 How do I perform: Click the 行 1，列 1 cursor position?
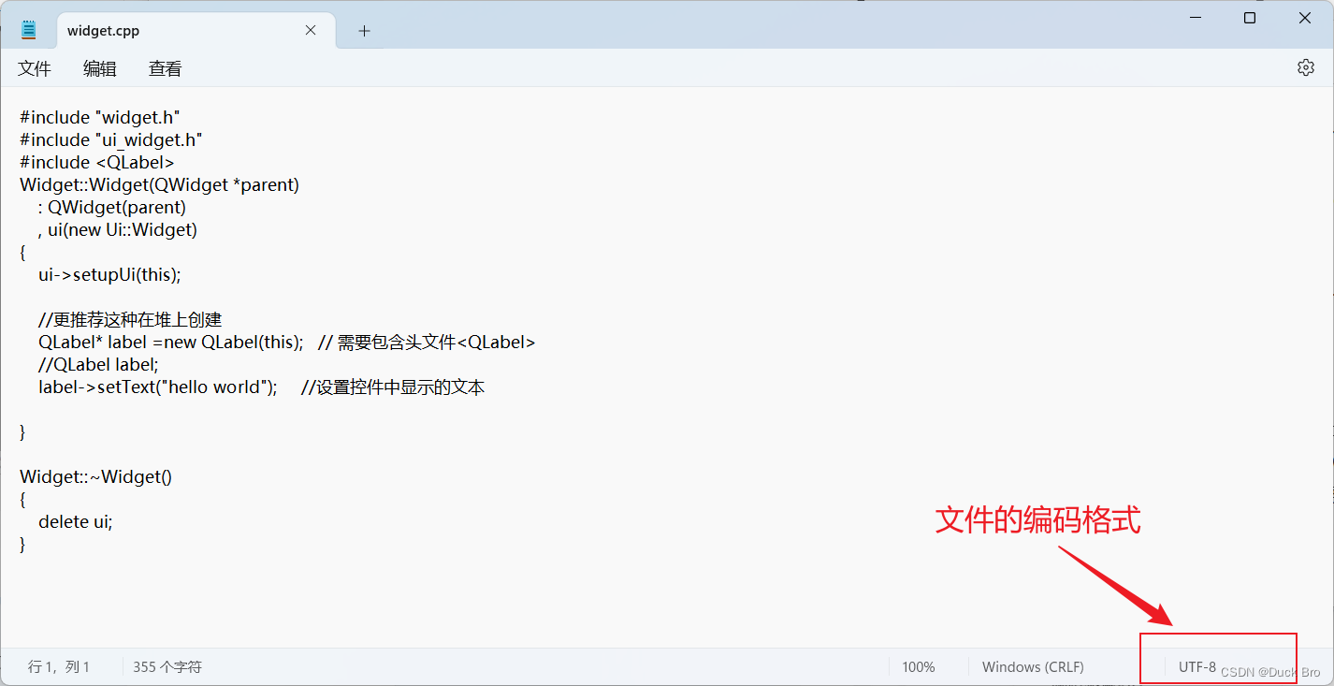[x=59, y=667]
